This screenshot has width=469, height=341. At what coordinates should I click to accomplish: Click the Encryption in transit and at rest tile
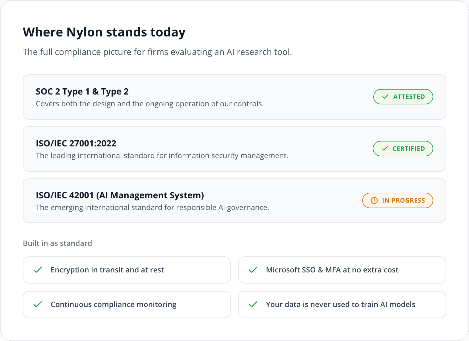pyautogui.click(x=127, y=270)
